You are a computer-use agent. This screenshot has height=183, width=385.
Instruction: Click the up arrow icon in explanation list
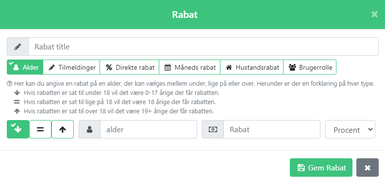pos(17,111)
